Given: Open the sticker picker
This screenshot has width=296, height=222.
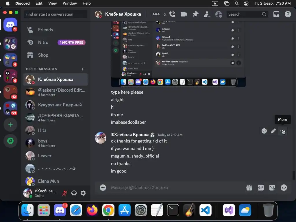Looking at the screenshot, I should pos(272,187).
